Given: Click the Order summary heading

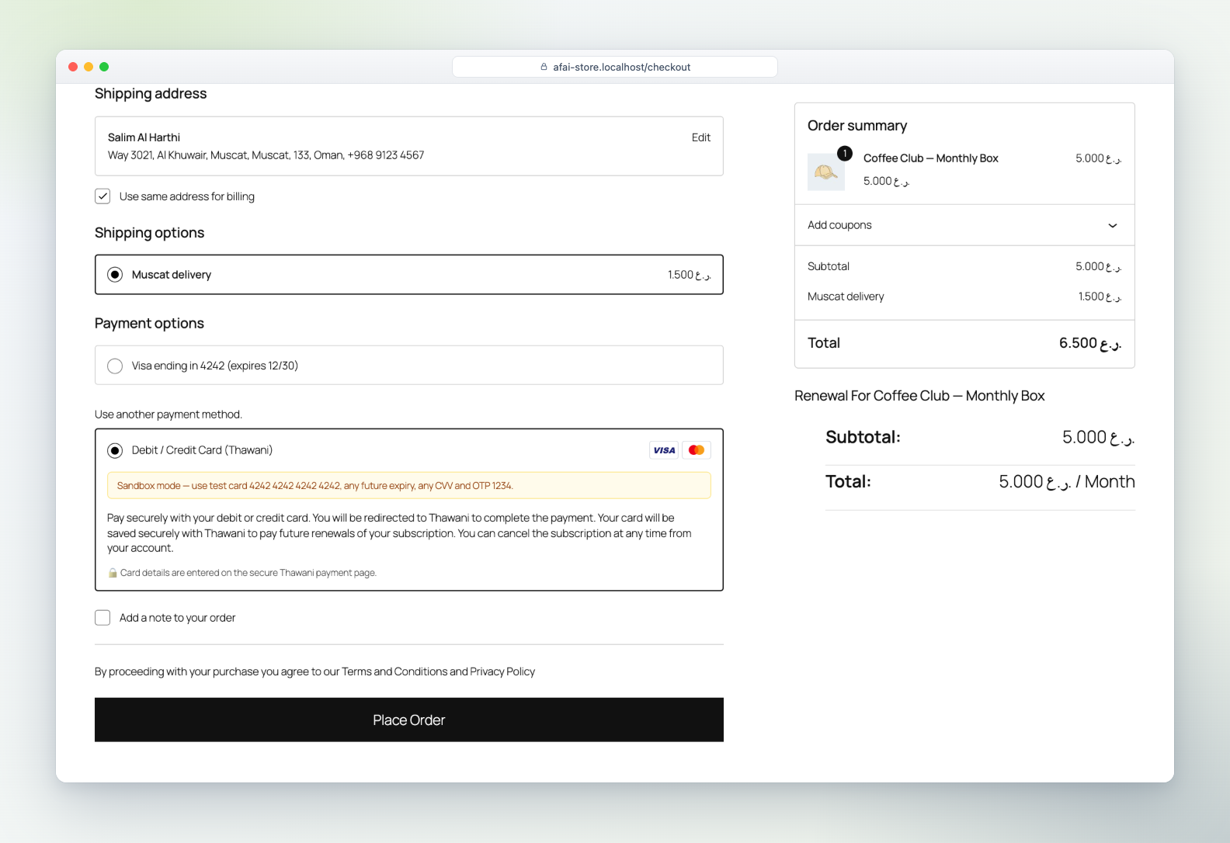Looking at the screenshot, I should coord(857,126).
